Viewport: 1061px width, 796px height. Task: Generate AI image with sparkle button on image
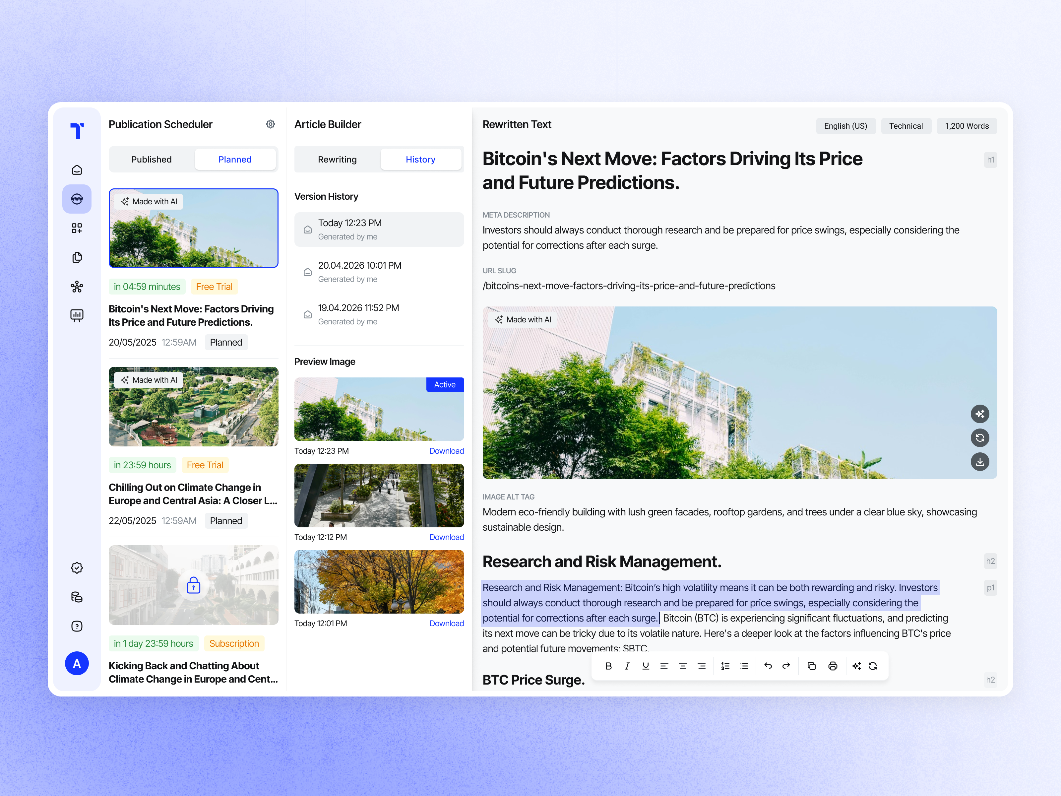pos(980,414)
